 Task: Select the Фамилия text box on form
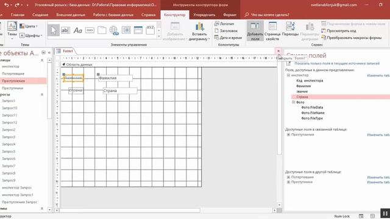pyautogui.click(x=115, y=78)
